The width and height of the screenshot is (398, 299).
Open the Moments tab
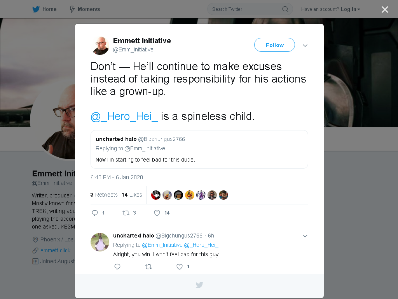(x=85, y=9)
